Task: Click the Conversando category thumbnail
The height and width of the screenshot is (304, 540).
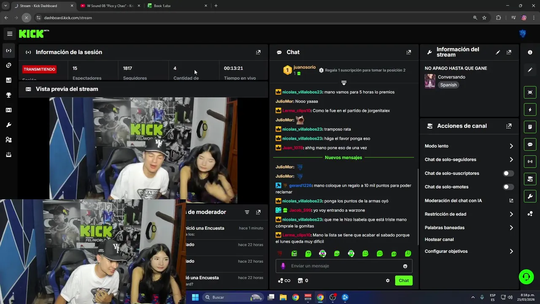Action: [430, 81]
